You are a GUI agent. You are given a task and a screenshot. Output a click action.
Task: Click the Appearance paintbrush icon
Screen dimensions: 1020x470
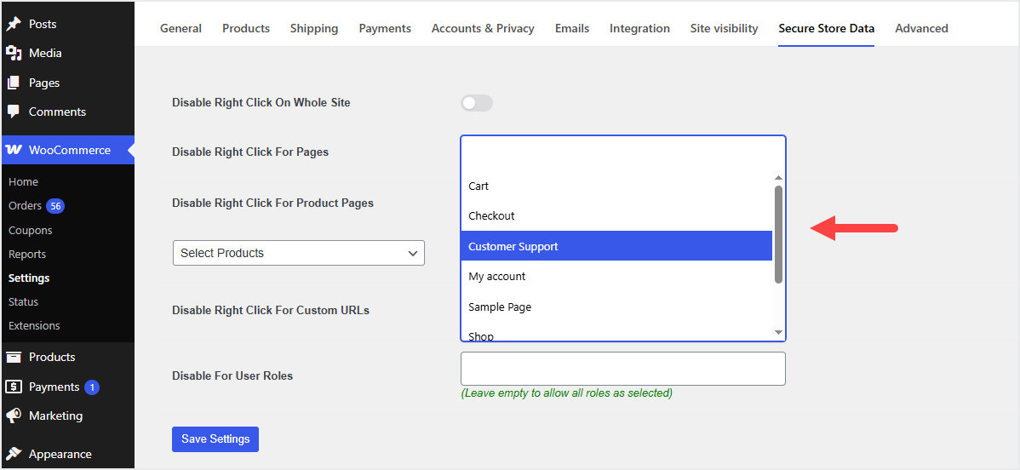tap(14, 454)
